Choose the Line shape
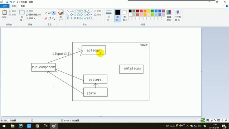 [x=68, y=11]
